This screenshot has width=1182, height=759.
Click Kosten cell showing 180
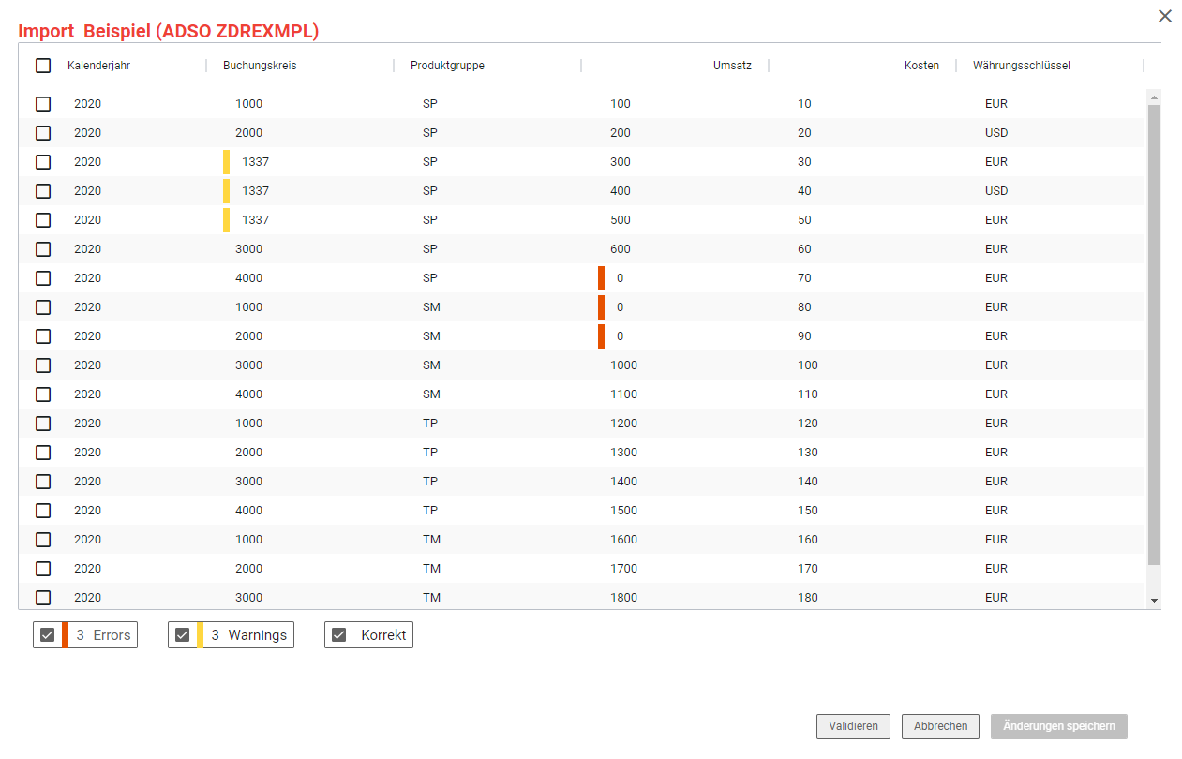(807, 598)
